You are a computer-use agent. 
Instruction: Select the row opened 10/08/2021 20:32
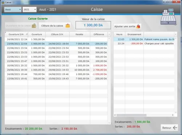pos(56,65)
